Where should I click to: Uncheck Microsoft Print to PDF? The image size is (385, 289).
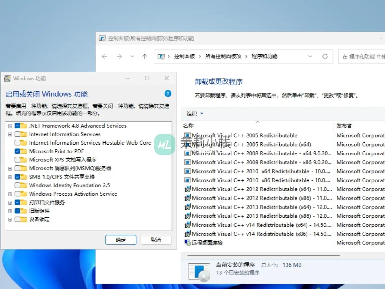pyautogui.click(x=17, y=151)
